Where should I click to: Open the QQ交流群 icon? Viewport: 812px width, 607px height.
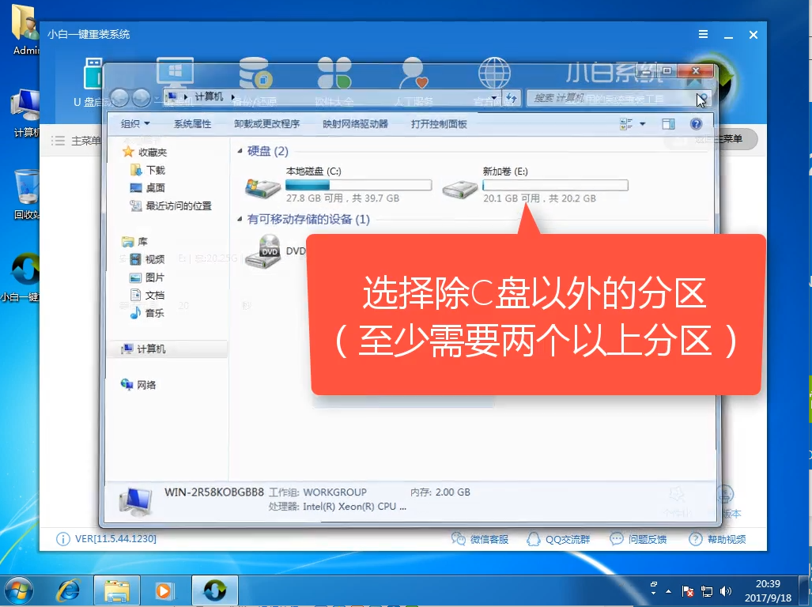coord(560,538)
